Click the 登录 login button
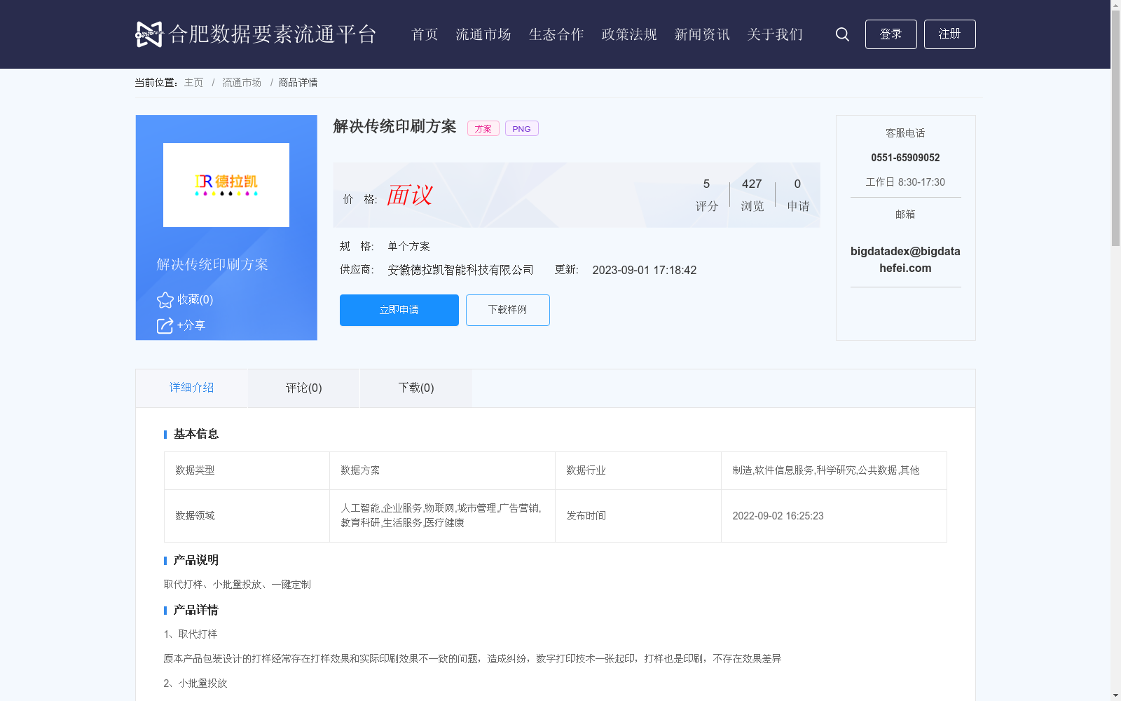 click(x=890, y=34)
